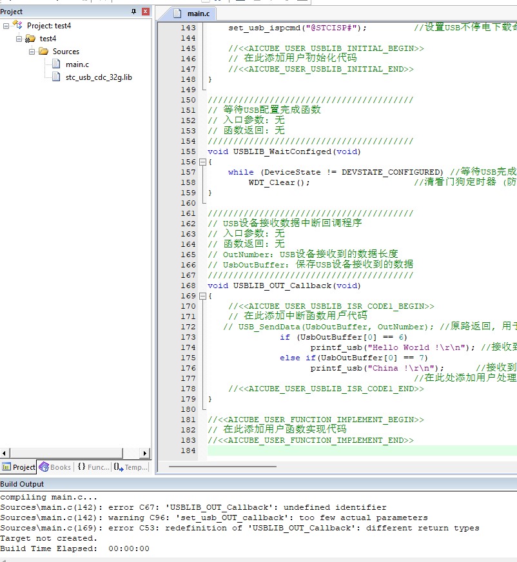This screenshot has height=562, width=517.
Task: Collapse code fold at line 169
Action: 202,296
